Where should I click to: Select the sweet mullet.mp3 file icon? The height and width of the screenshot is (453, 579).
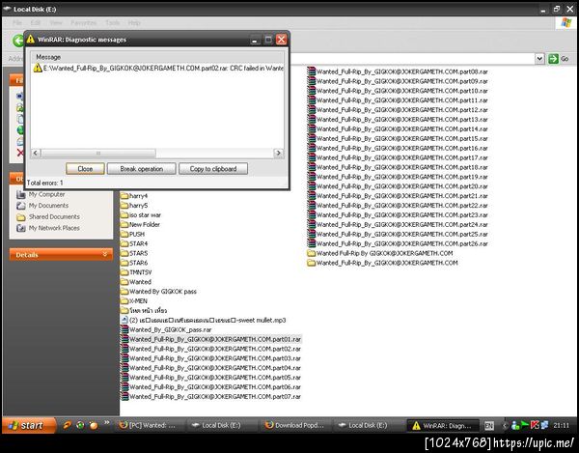(124, 321)
